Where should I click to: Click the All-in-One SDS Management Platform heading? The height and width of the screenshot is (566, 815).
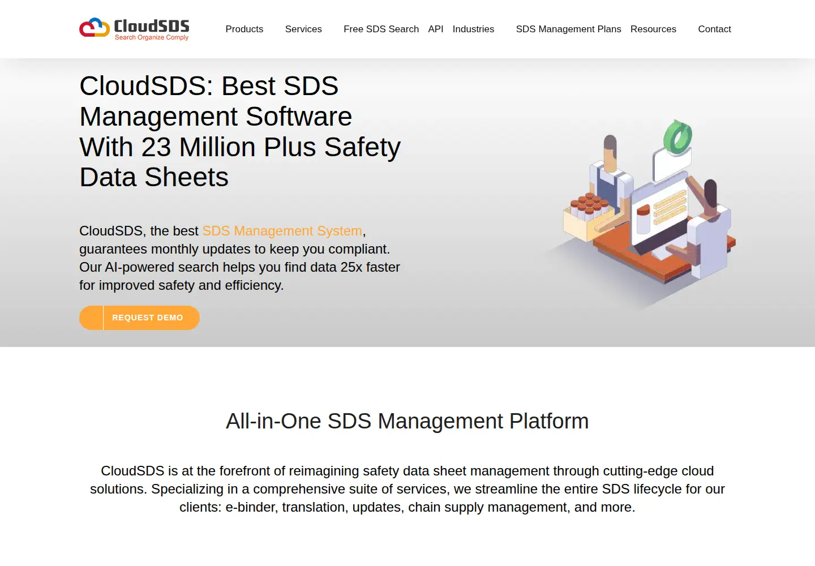[x=407, y=421]
